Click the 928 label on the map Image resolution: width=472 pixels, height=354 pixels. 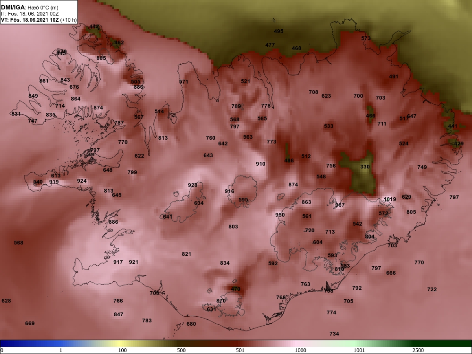point(193,185)
